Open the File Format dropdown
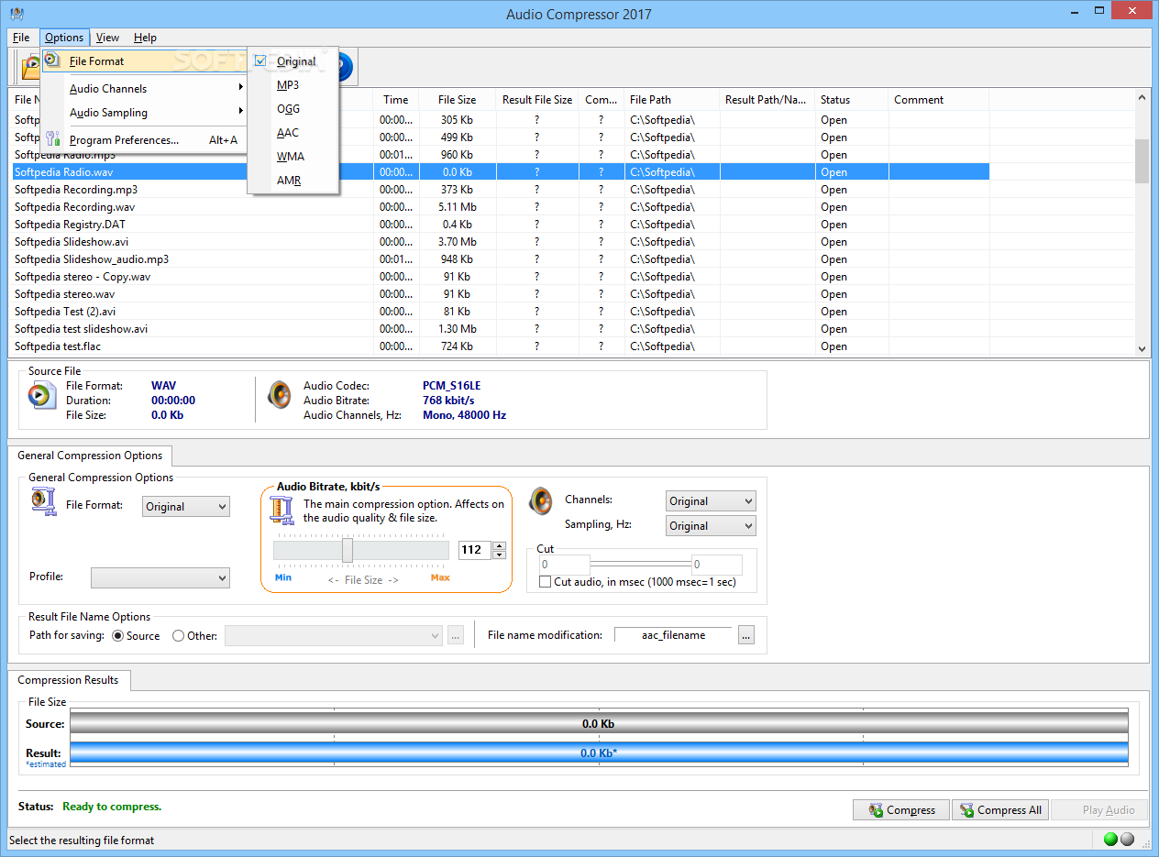Viewport: 1159px width, 857px height. click(186, 506)
